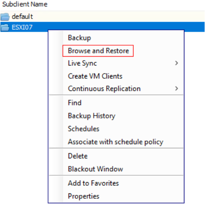Select the ESXI07 subclient name
Image resolution: width=205 pixels, height=208 pixels.
[22, 27]
